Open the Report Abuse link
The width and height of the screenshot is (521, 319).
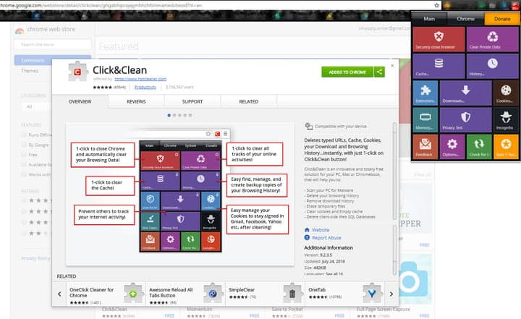coord(326,238)
